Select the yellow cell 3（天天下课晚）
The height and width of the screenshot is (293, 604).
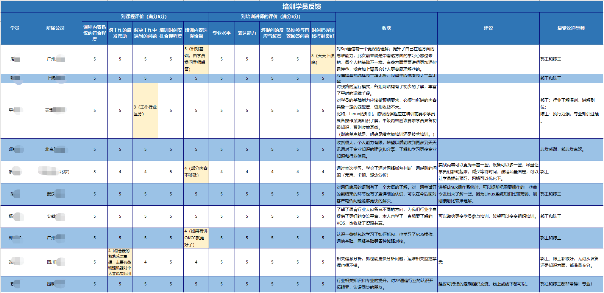pos(323,59)
